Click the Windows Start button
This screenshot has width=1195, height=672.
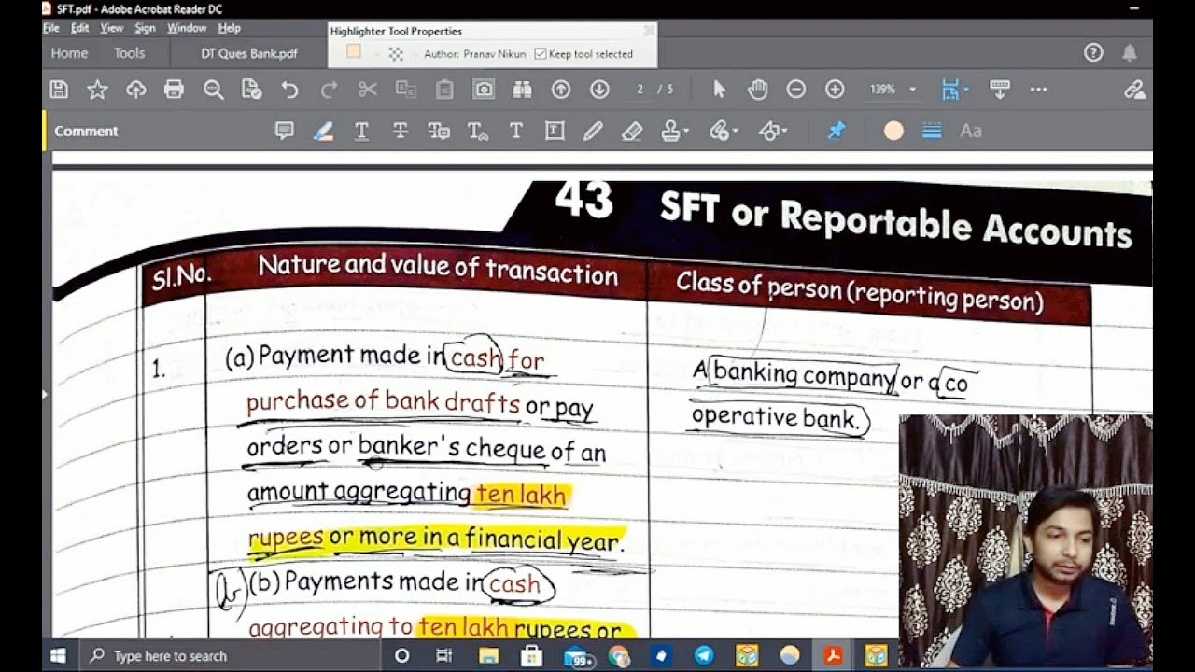point(58,656)
